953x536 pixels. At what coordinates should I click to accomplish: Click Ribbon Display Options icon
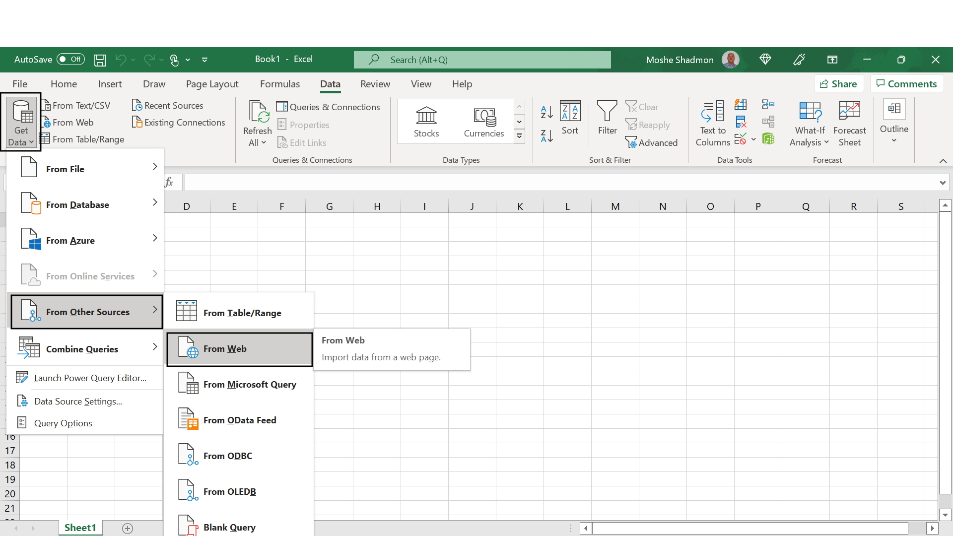(832, 60)
